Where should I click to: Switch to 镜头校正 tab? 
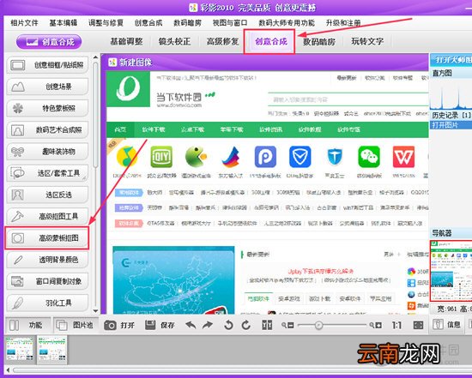[174, 41]
